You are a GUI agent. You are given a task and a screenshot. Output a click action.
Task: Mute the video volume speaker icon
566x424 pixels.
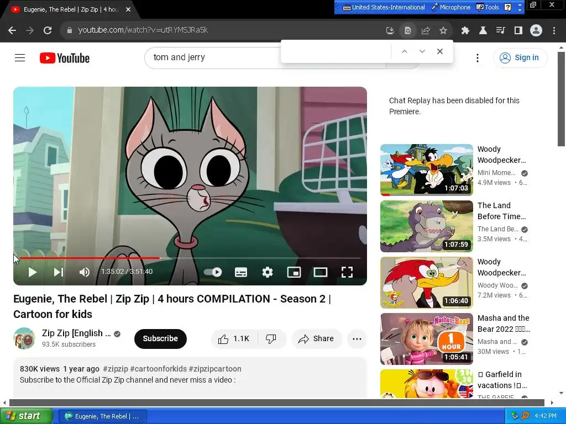coord(84,272)
